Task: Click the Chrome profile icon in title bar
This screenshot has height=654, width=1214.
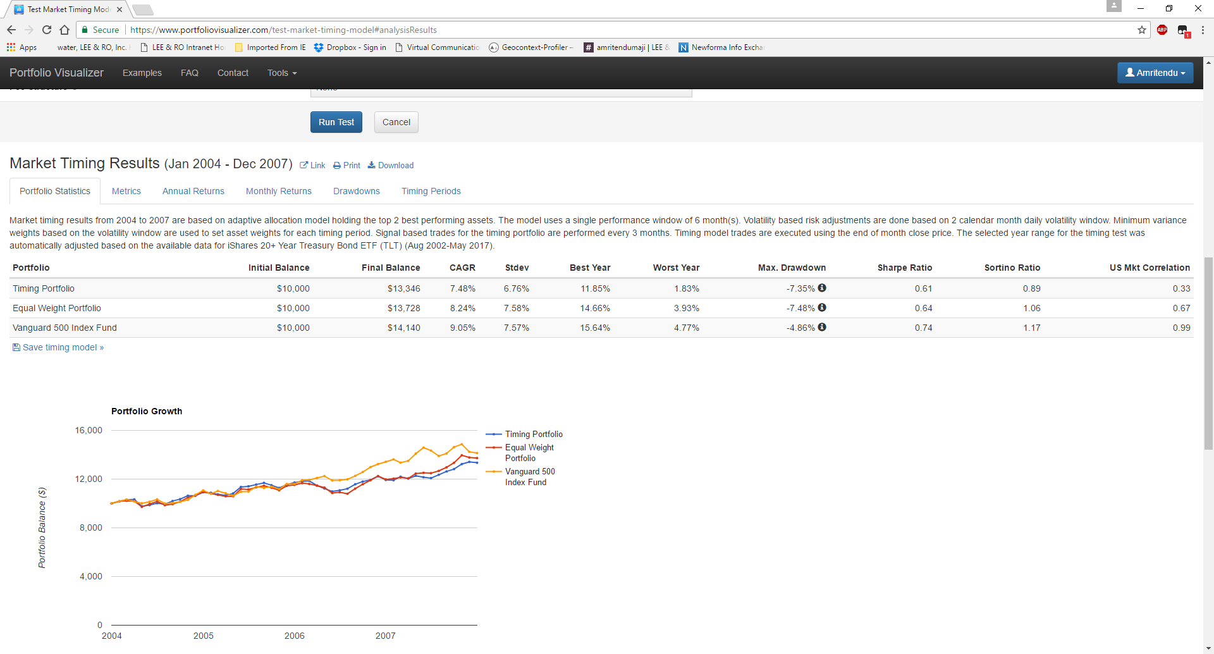Action: 1114,6
